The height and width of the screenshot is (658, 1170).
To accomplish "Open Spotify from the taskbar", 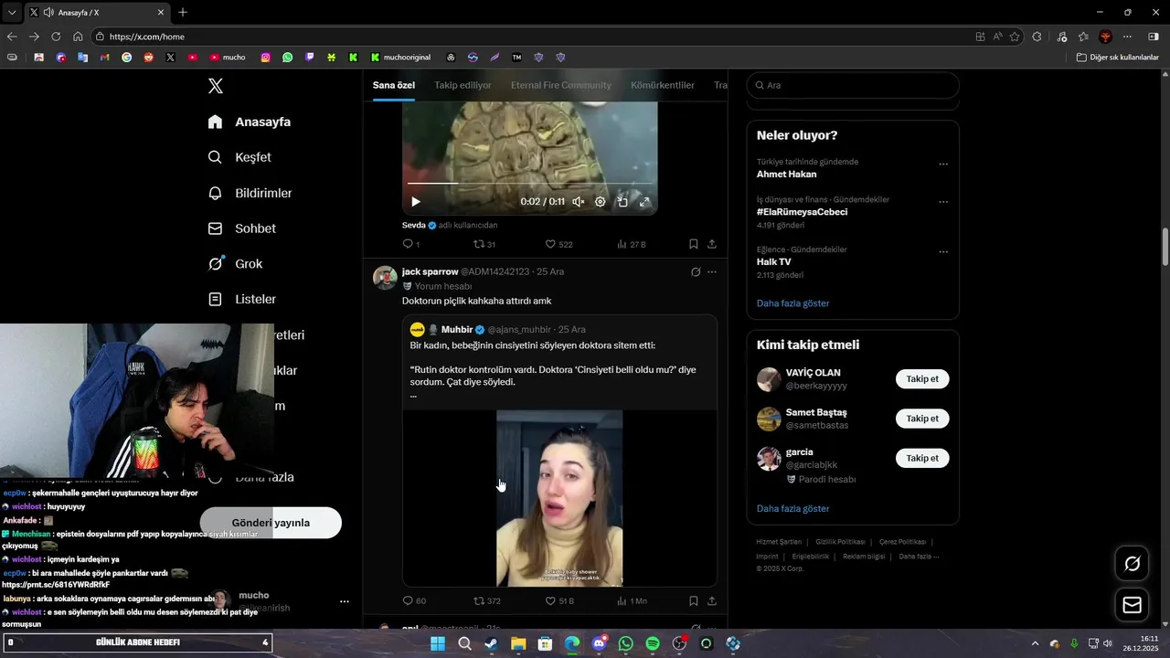I will point(653,643).
